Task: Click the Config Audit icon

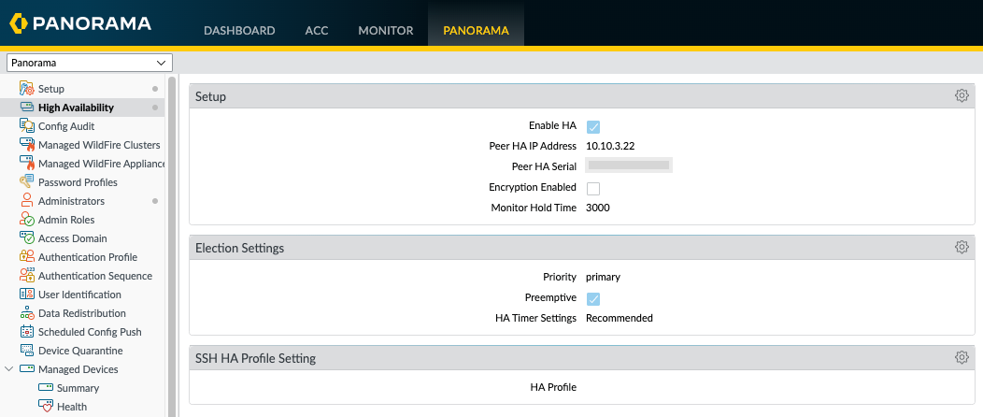Action: click(26, 126)
